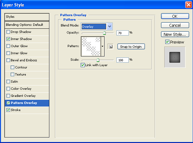Click the pattern swatch preview
Screen dimensions: 193x143
click(91, 46)
